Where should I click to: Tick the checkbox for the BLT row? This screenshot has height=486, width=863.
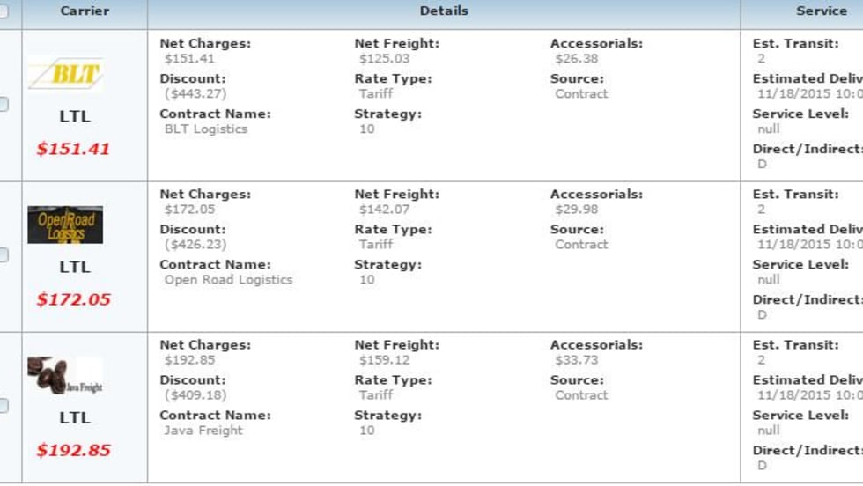click(3, 104)
